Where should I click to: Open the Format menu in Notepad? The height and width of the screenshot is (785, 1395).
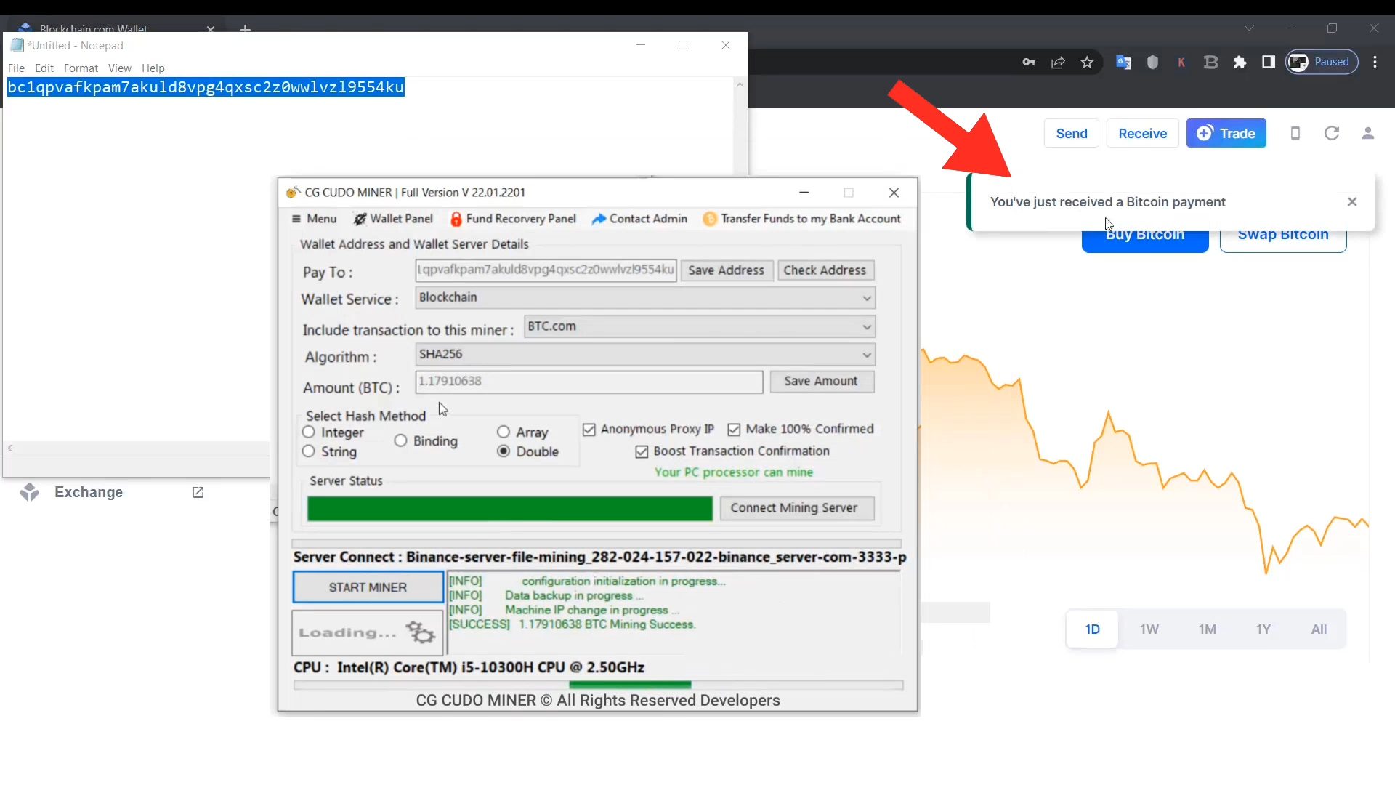[81, 68]
